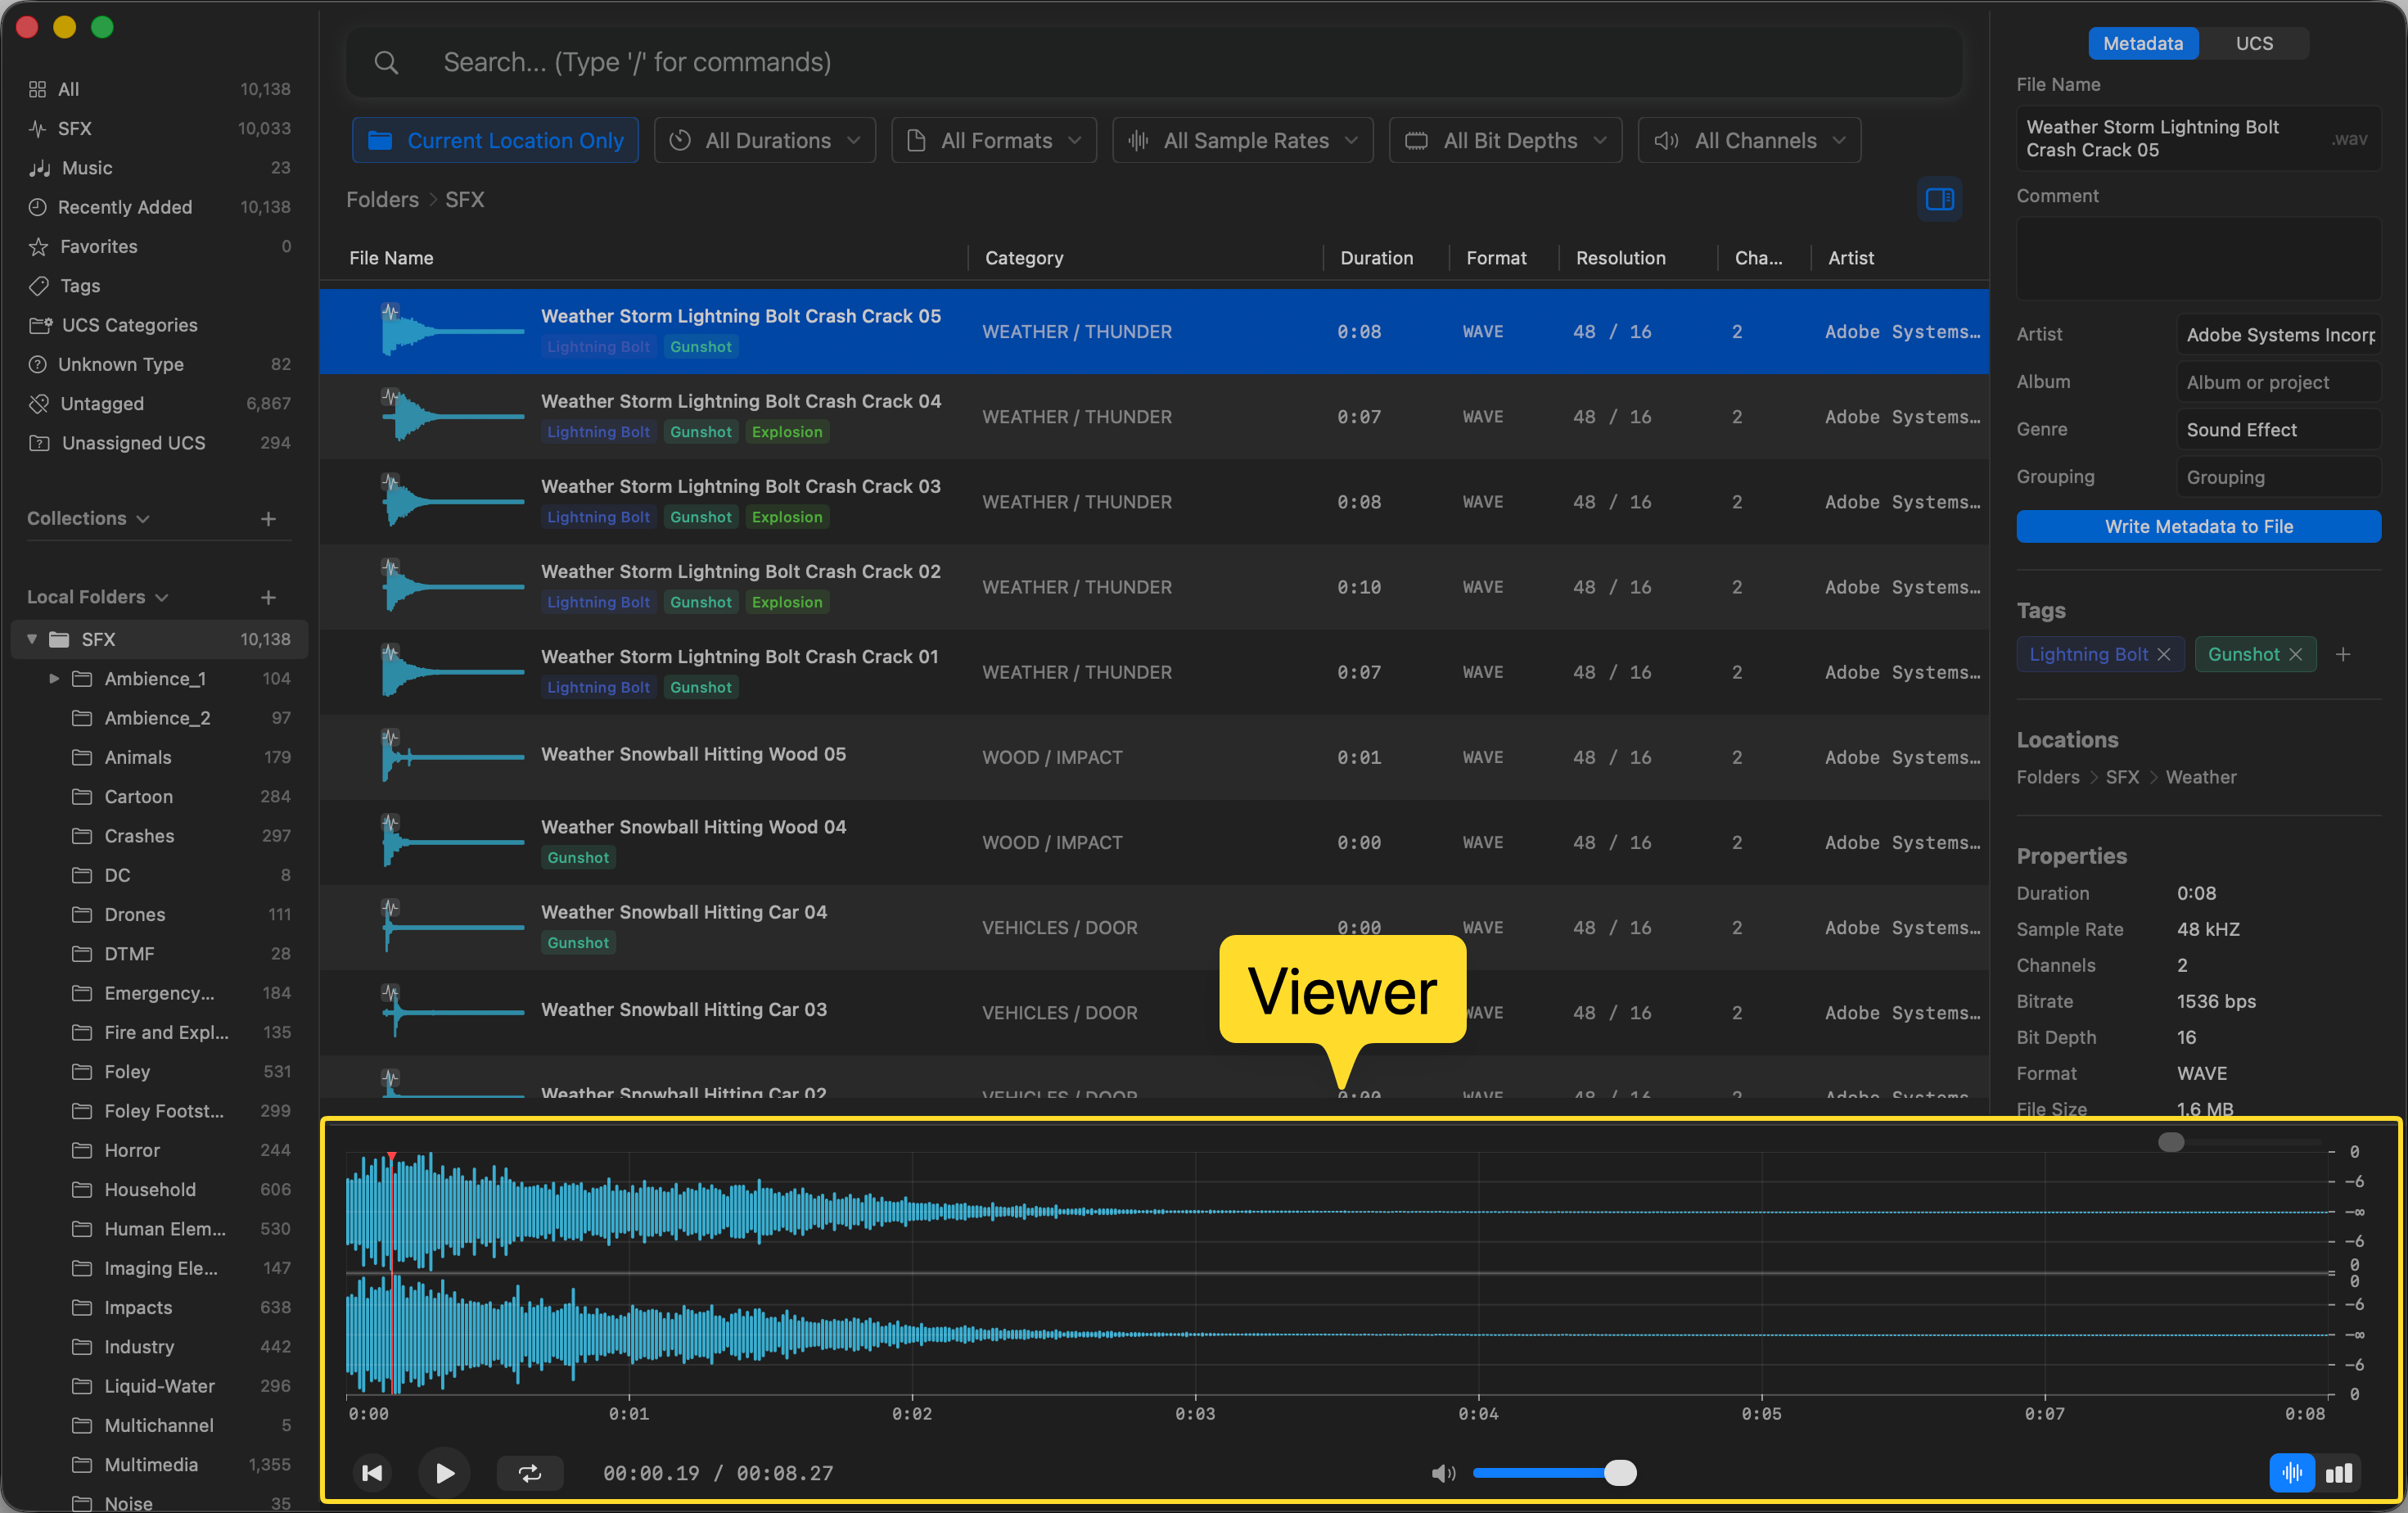Toggle loop playback button
The height and width of the screenshot is (1513, 2408).
pyautogui.click(x=530, y=1472)
